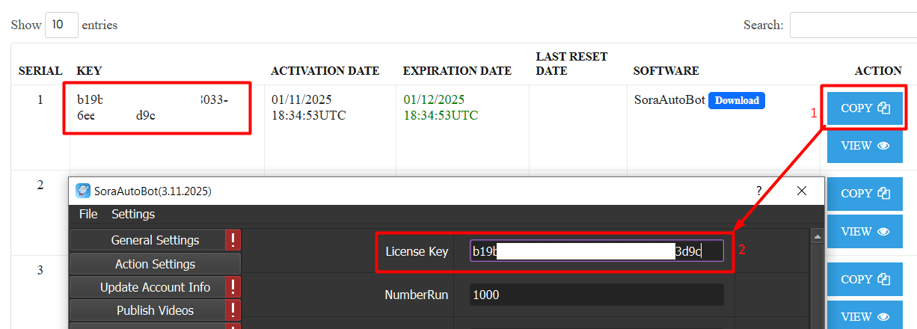This screenshot has height=329, width=917.
Task: Click the SoraAutoBot title bar app icon
Action: pos(83,191)
